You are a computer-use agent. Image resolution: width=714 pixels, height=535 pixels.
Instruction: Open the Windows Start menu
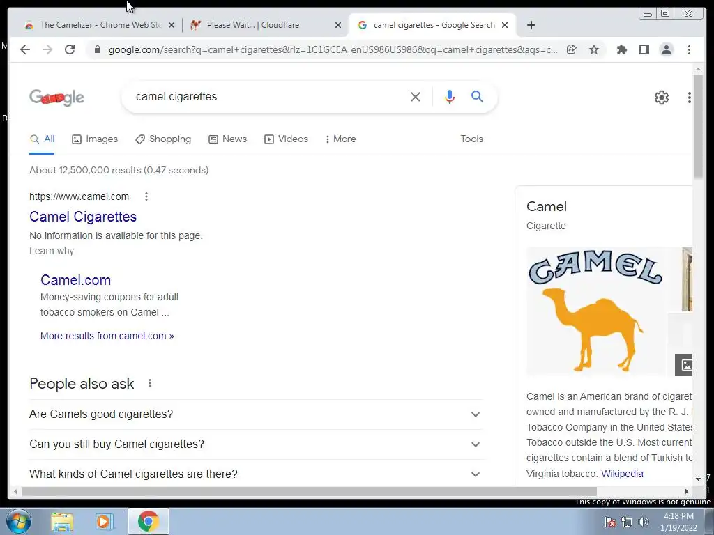[x=18, y=521]
